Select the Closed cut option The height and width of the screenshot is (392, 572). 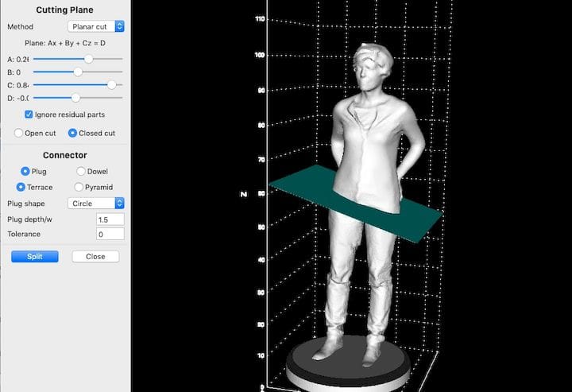click(x=73, y=133)
